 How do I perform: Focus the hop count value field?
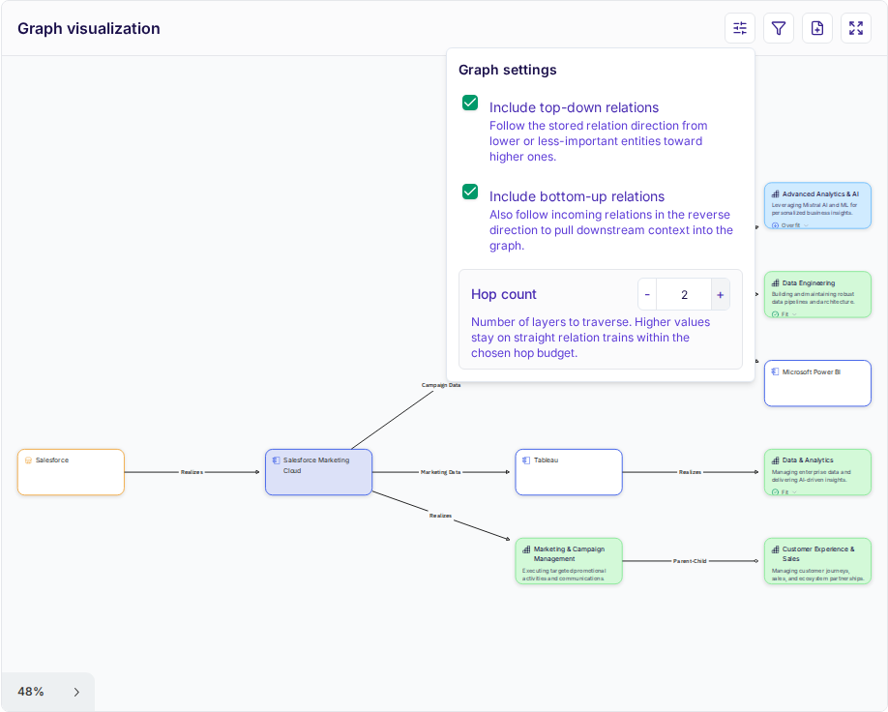coord(684,294)
